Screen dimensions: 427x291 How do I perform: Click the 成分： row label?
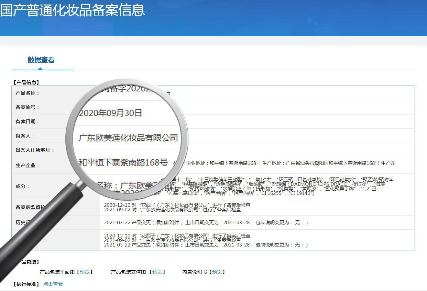click(22, 186)
